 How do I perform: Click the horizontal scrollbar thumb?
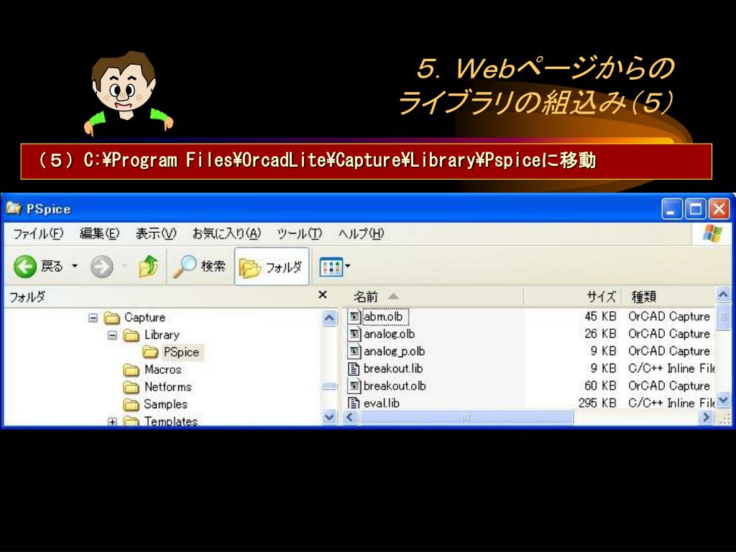pos(466,417)
